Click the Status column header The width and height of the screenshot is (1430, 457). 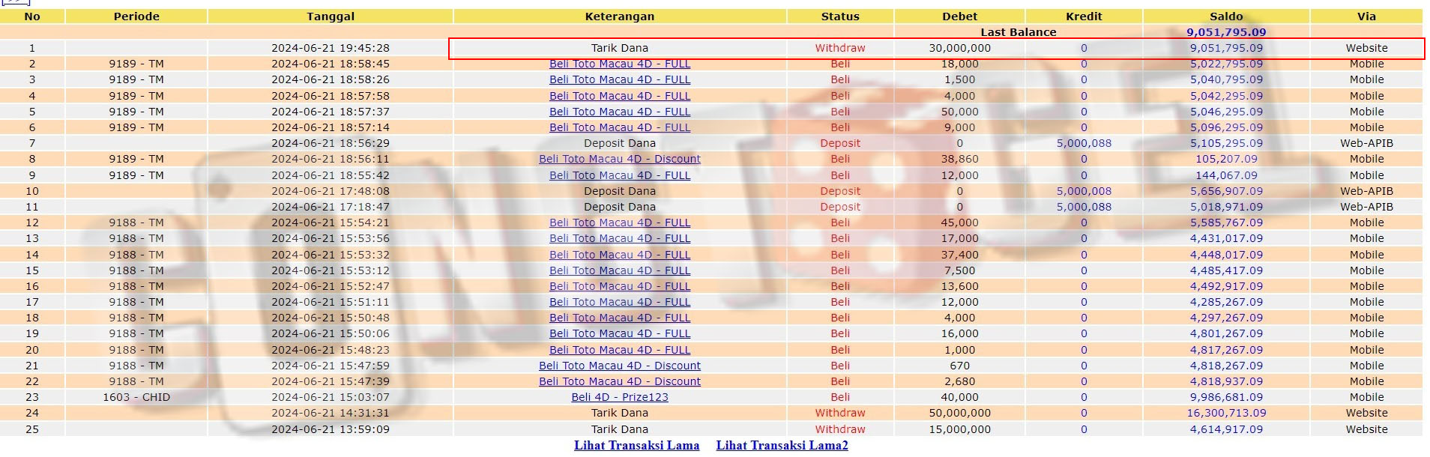tap(839, 16)
